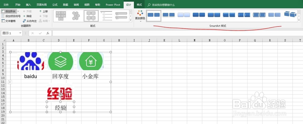
Task: Click 上移 (Move Up)
Action: tap(43, 11)
